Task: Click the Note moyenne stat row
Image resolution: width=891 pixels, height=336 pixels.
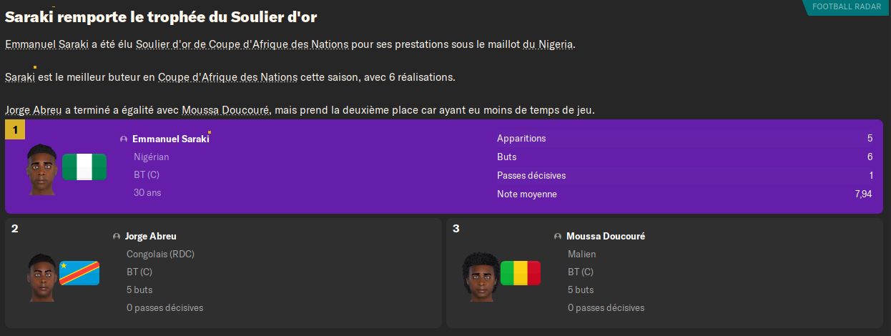Action: [684, 194]
